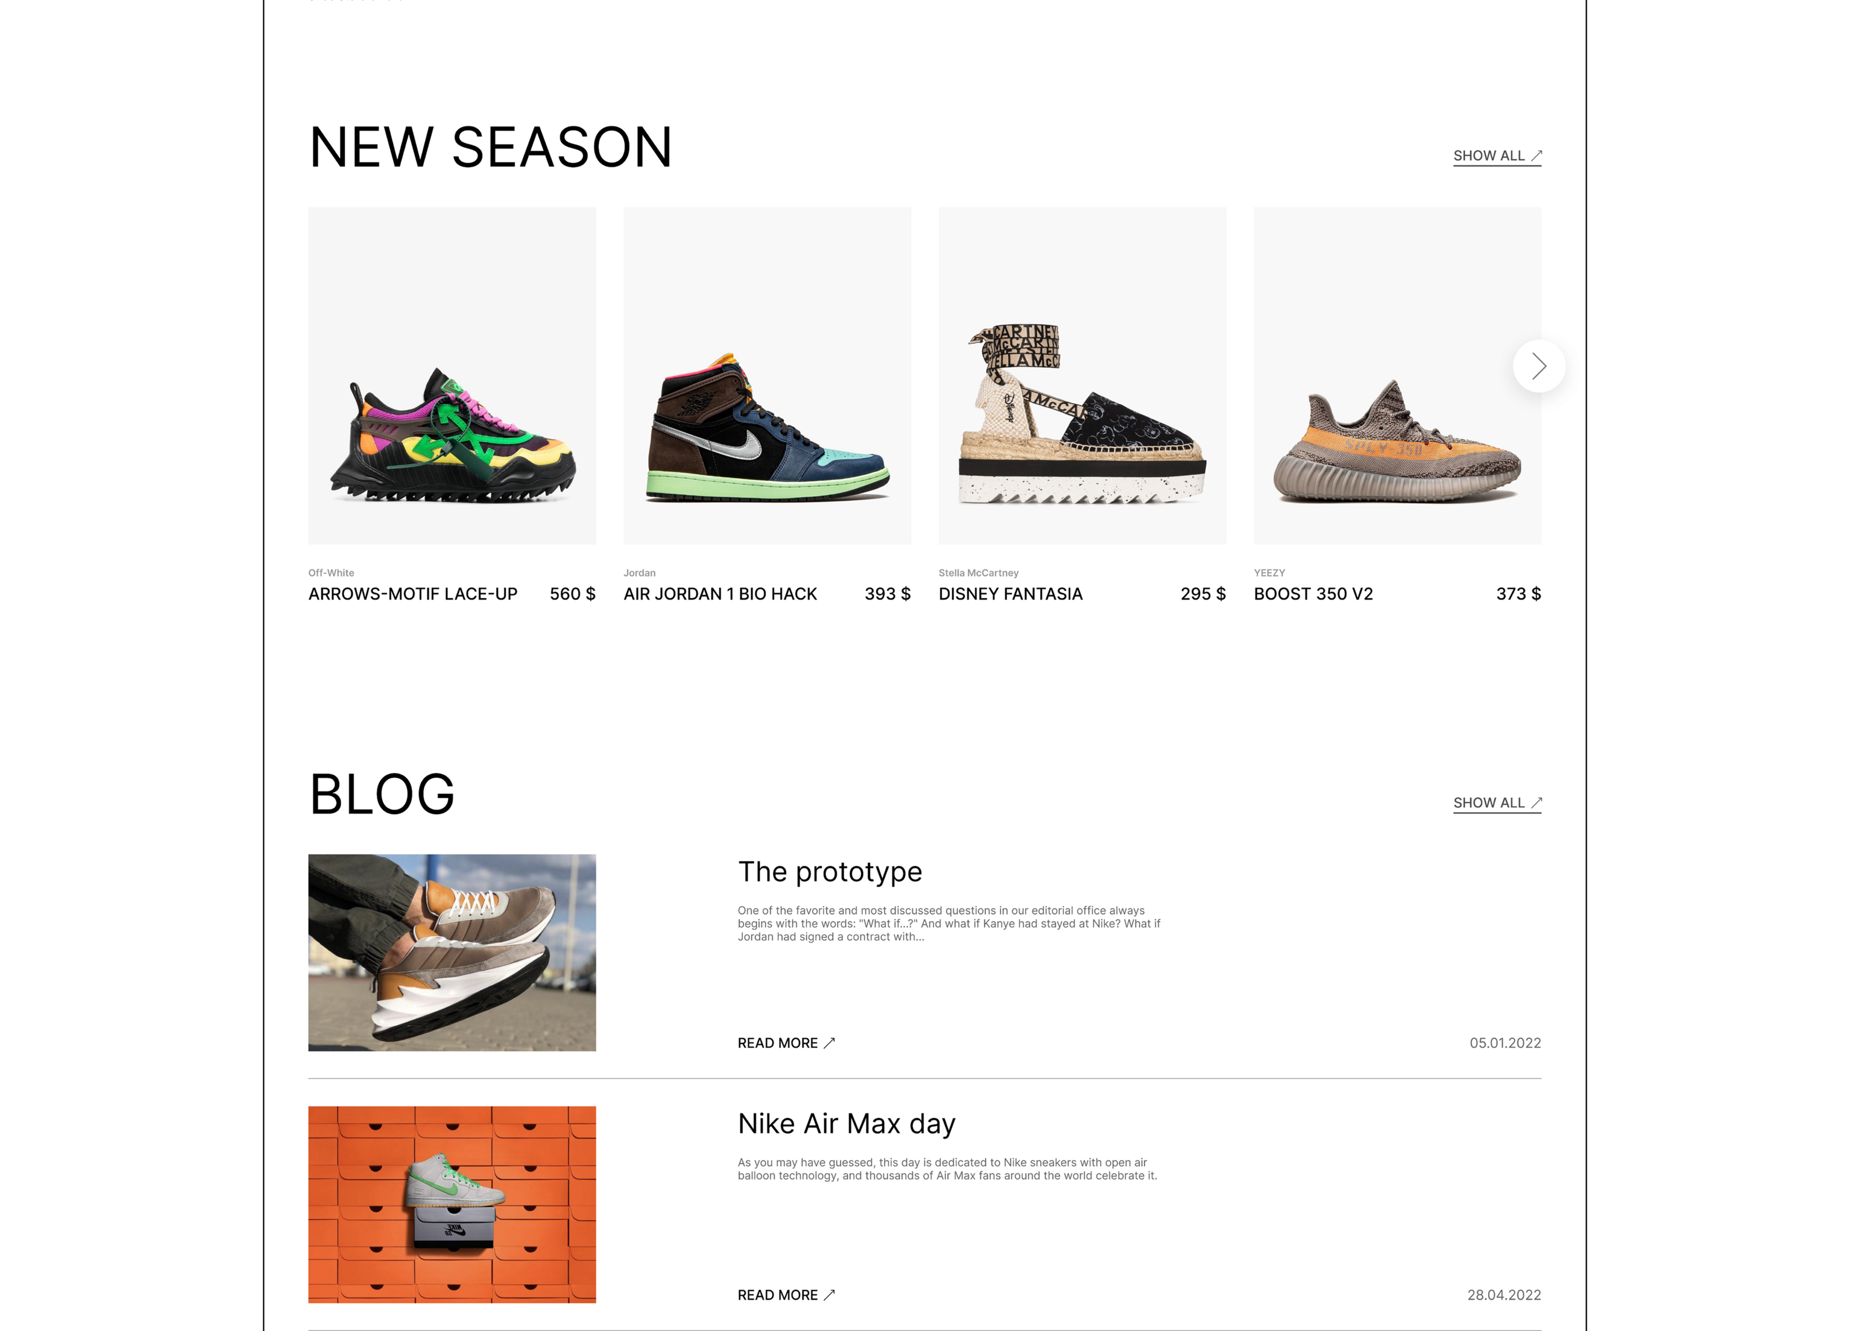This screenshot has height=1331, width=1850.
Task: Open the Air Jordan 1 Bio Hack image
Action: coord(767,376)
